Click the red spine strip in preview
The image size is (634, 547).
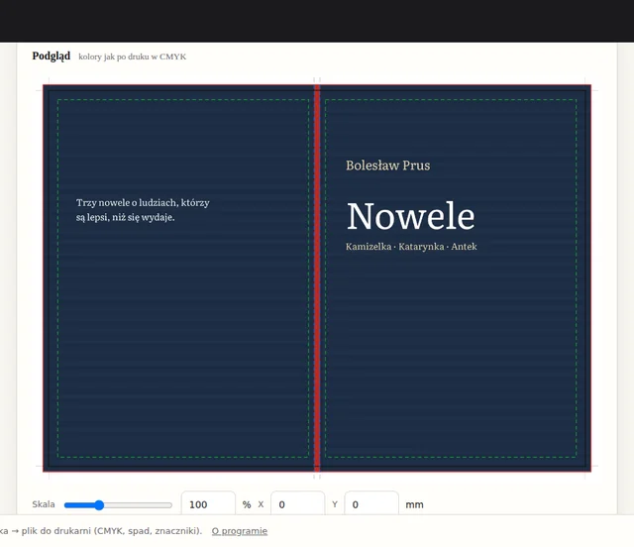point(317,277)
